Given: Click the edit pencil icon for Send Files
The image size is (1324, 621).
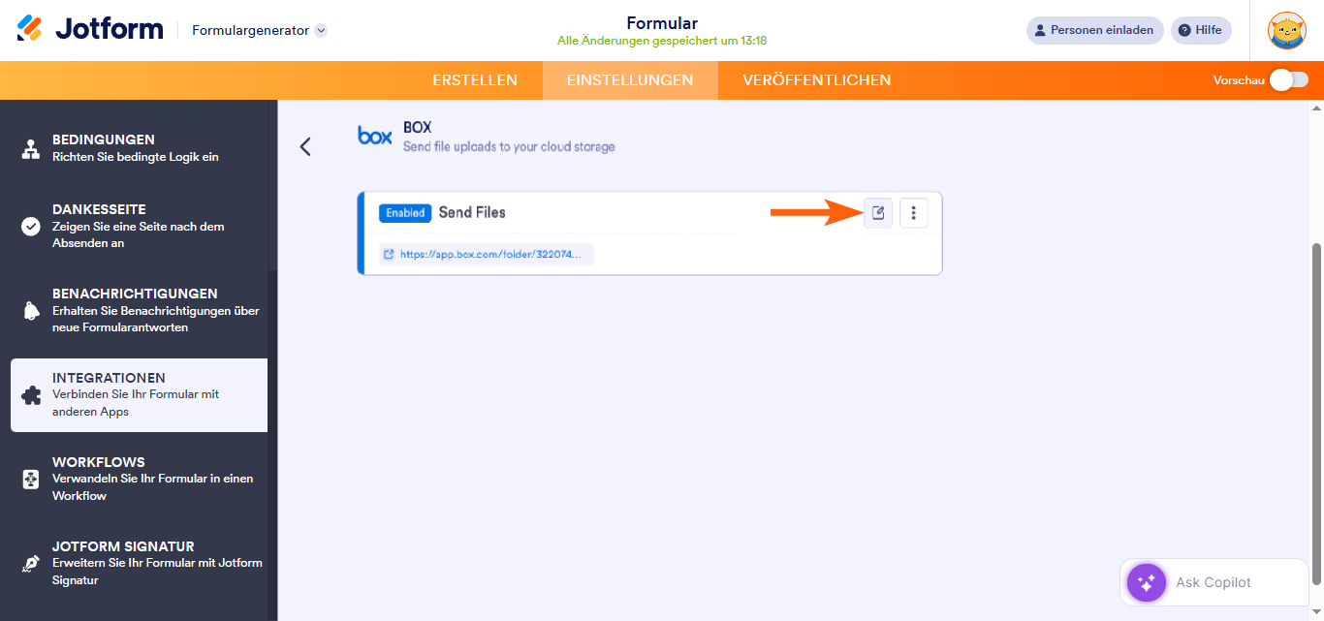Looking at the screenshot, I should pos(878,213).
